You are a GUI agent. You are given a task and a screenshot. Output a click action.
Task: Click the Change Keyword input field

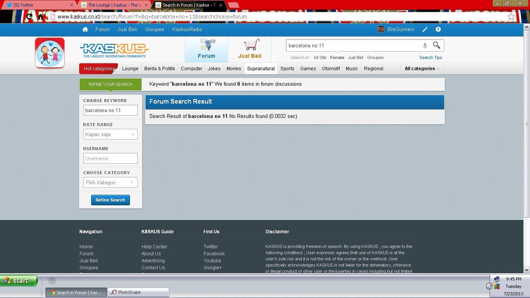pyautogui.click(x=110, y=111)
